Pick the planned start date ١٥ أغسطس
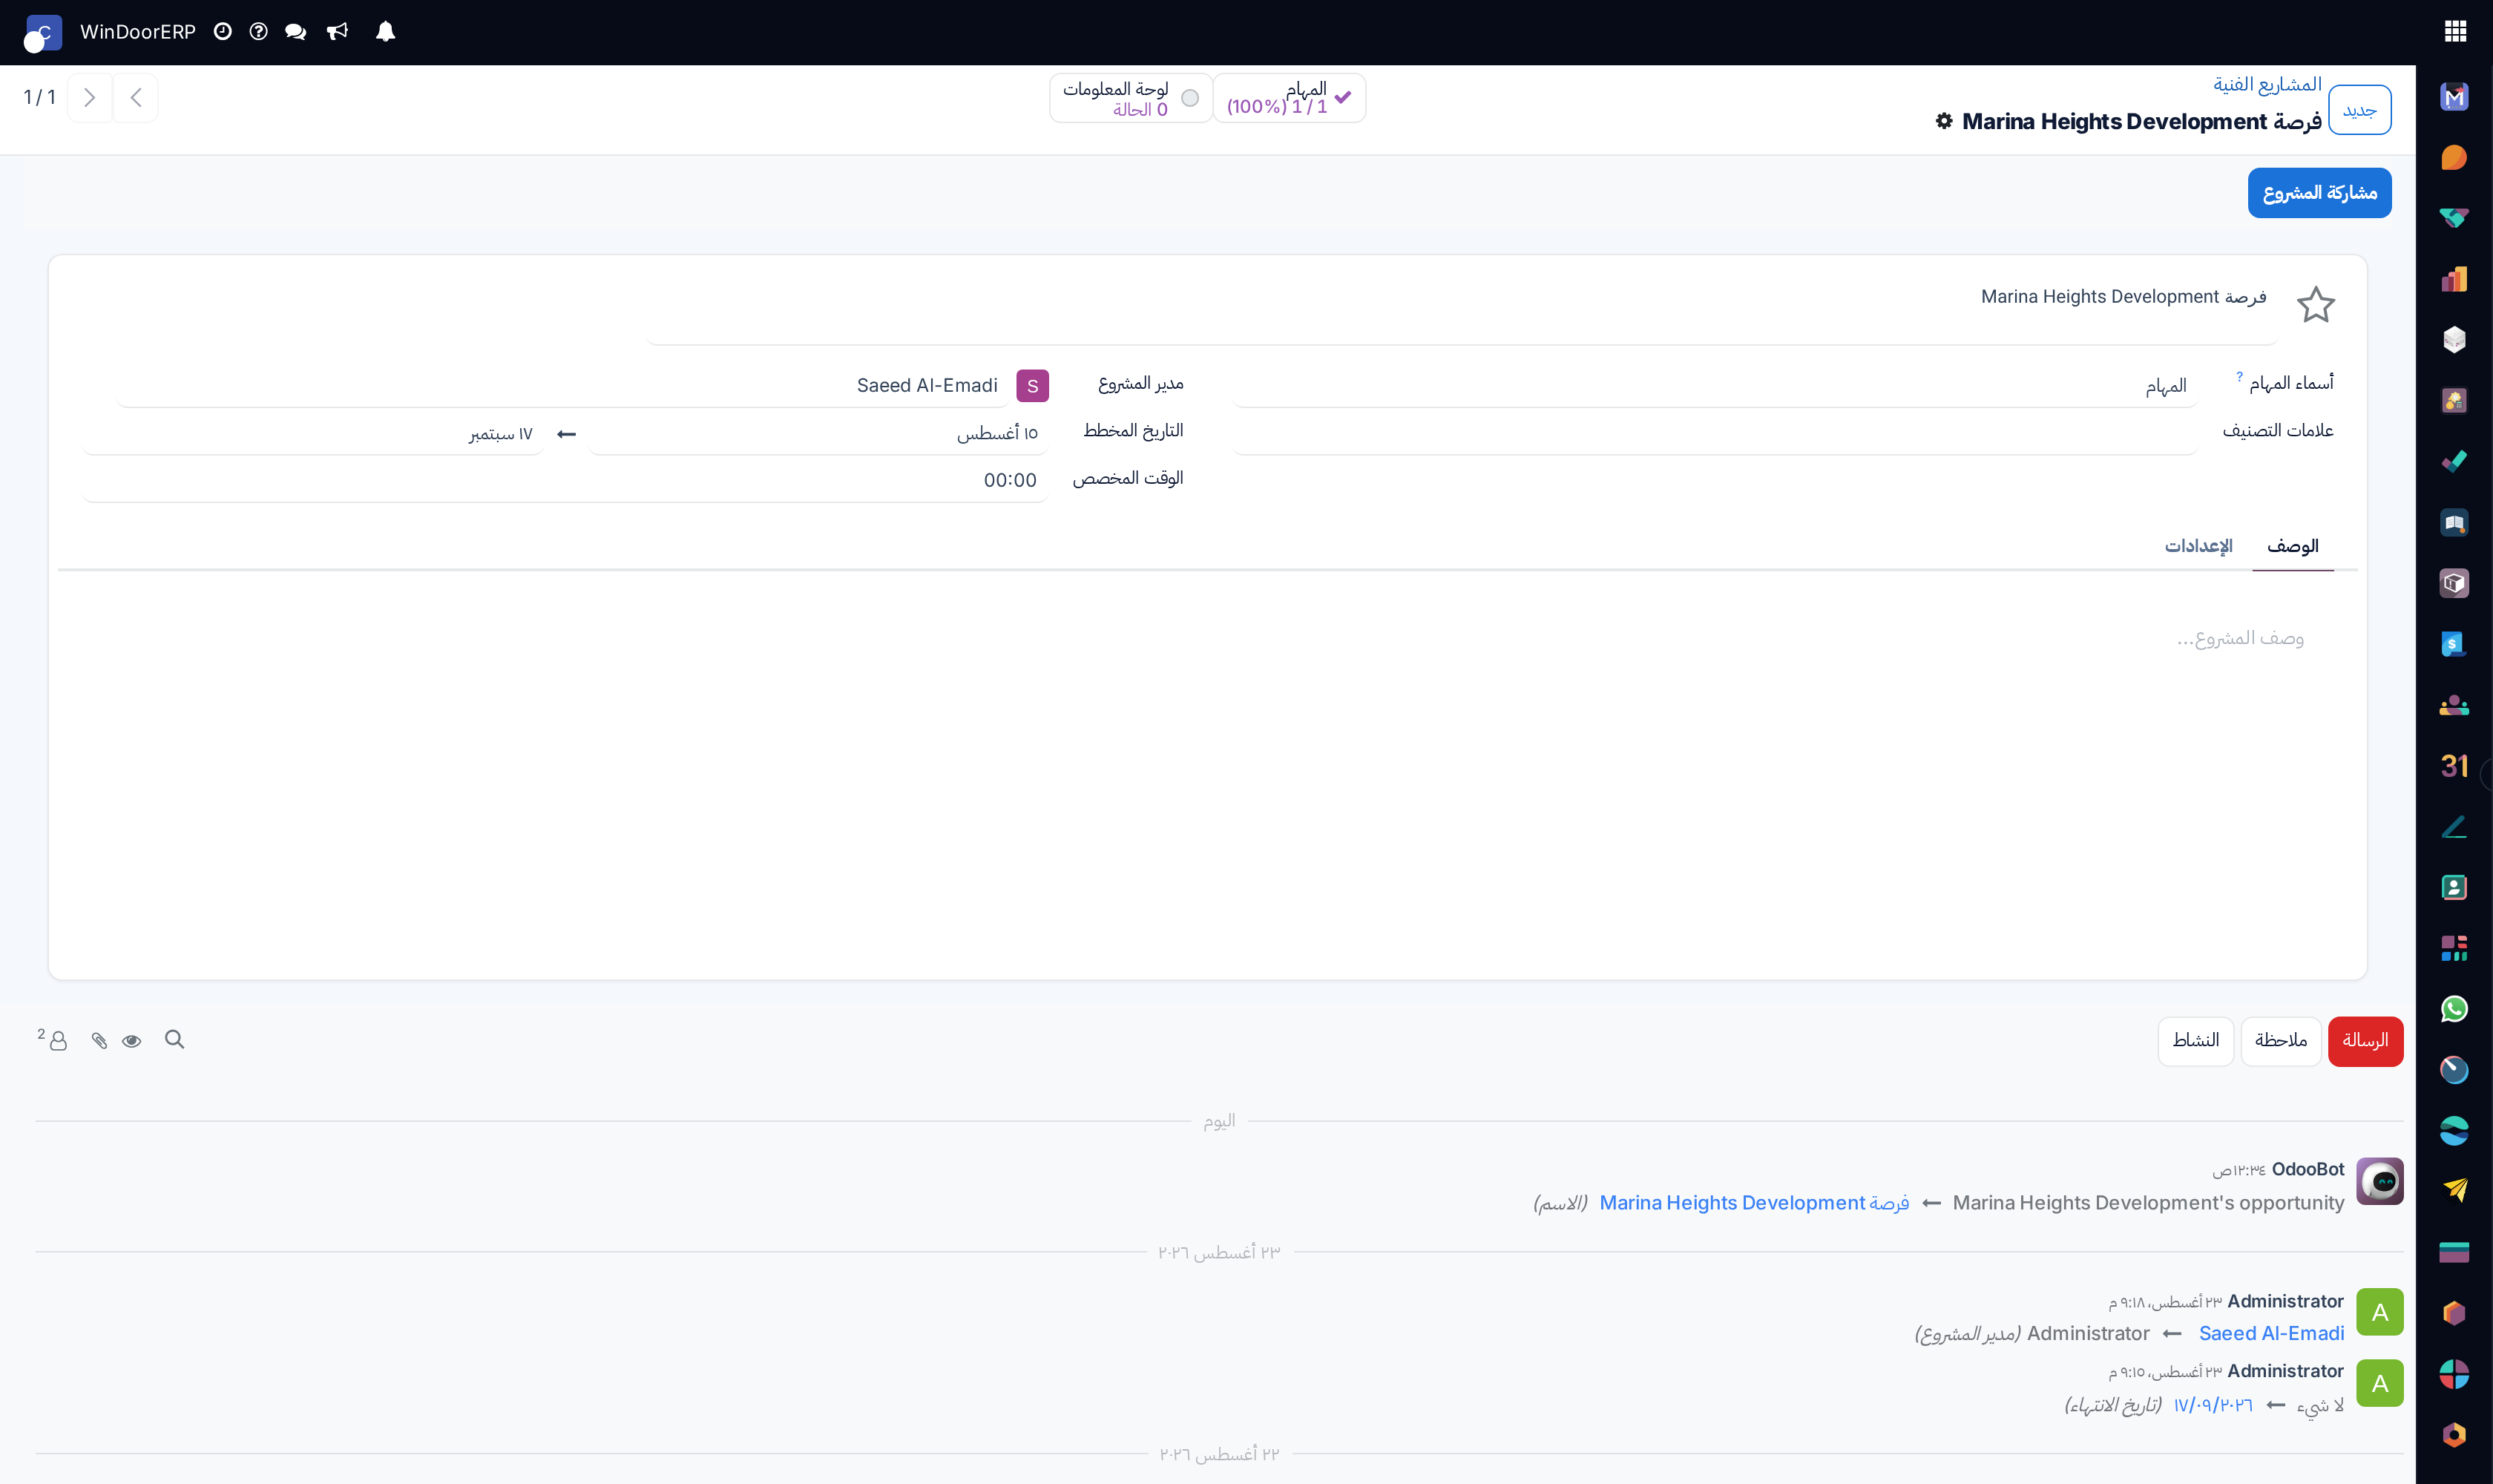The width and height of the screenshot is (2493, 1484). (818, 433)
